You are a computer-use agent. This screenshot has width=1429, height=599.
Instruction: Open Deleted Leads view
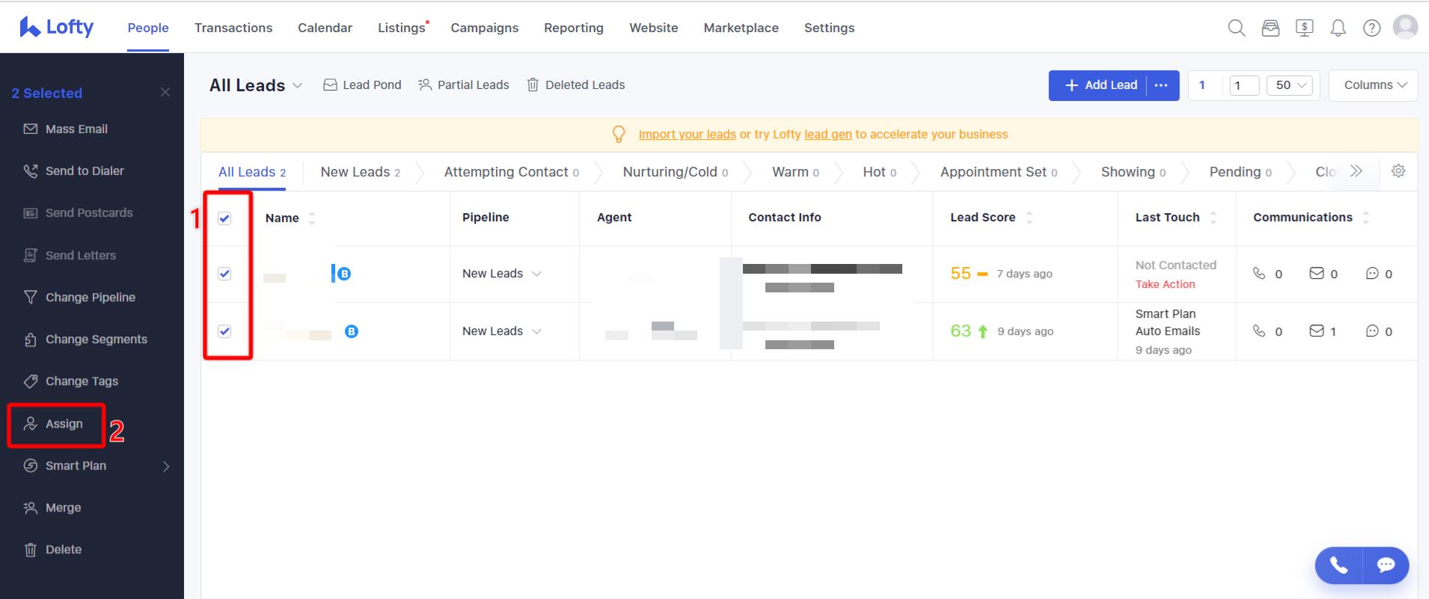575,85
